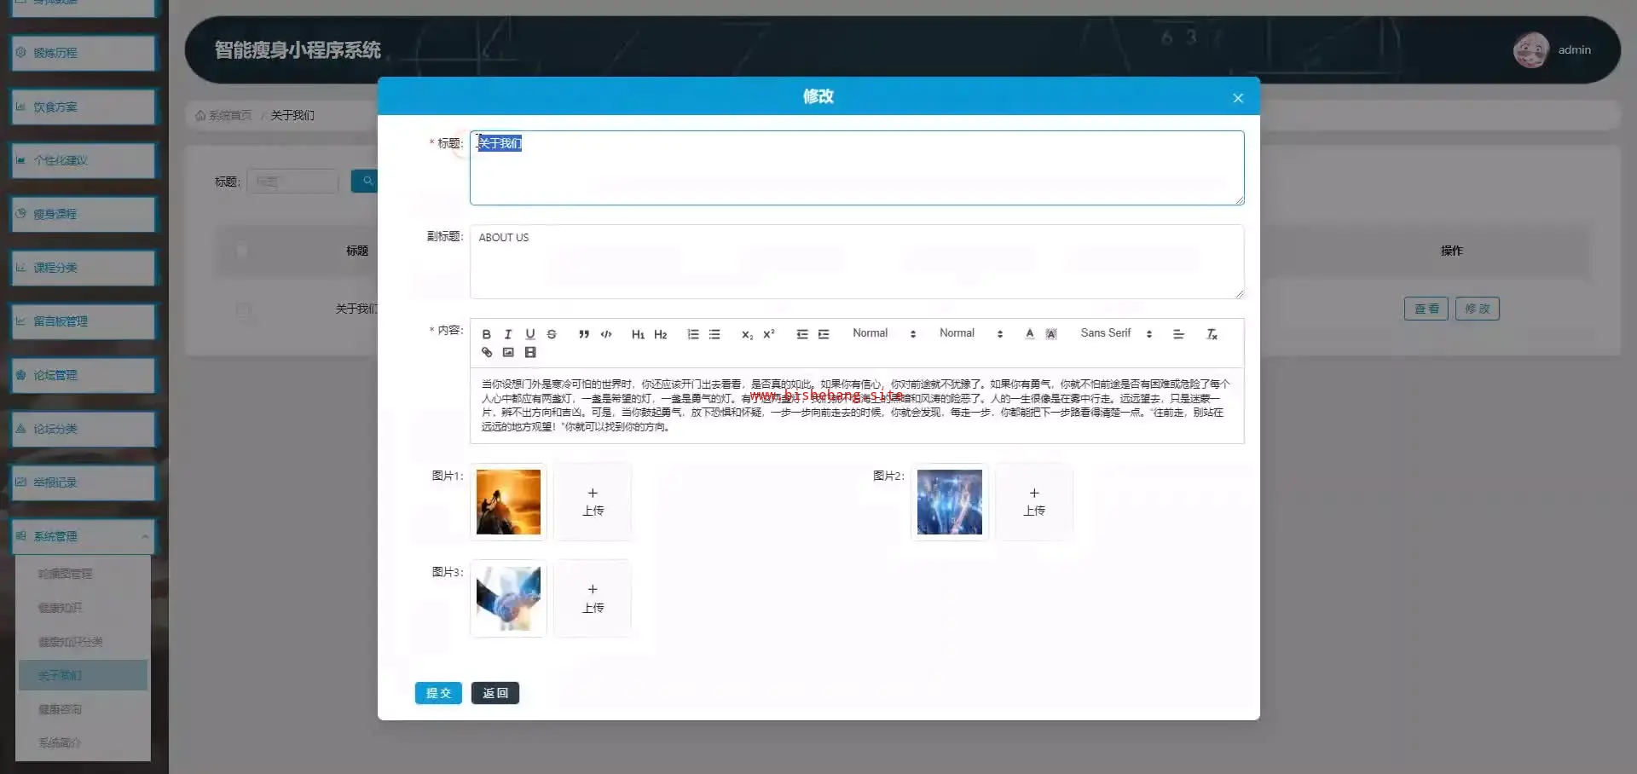Screen dimensions: 1637x774
Task: Open the 轮播图管理 submenu item
Action: point(83,574)
